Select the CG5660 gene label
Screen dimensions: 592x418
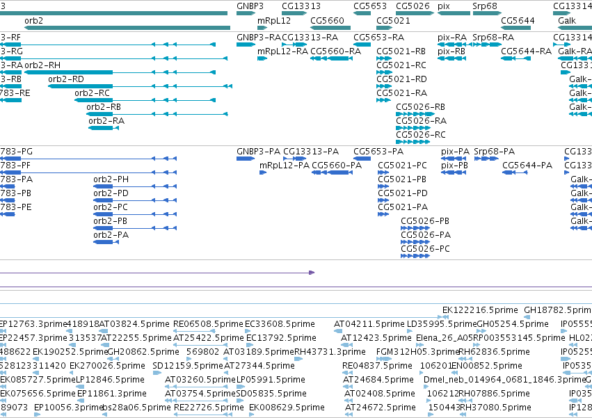tap(328, 20)
